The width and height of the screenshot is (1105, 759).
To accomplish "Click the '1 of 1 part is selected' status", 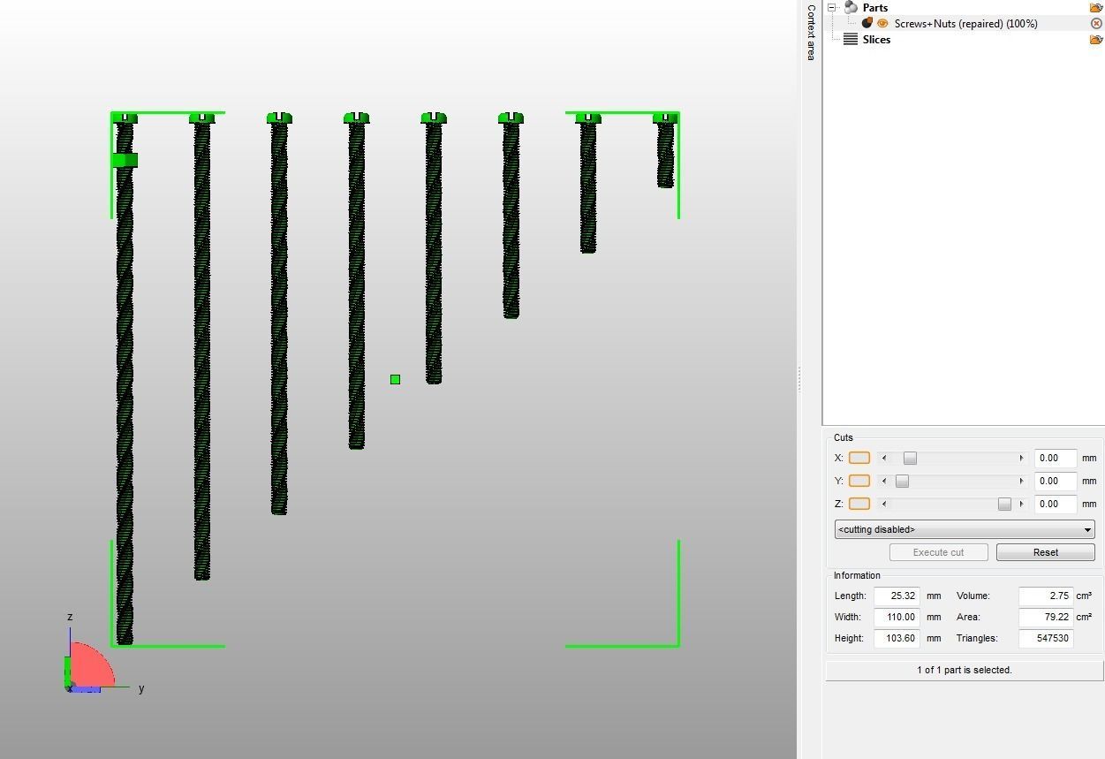I will (965, 670).
